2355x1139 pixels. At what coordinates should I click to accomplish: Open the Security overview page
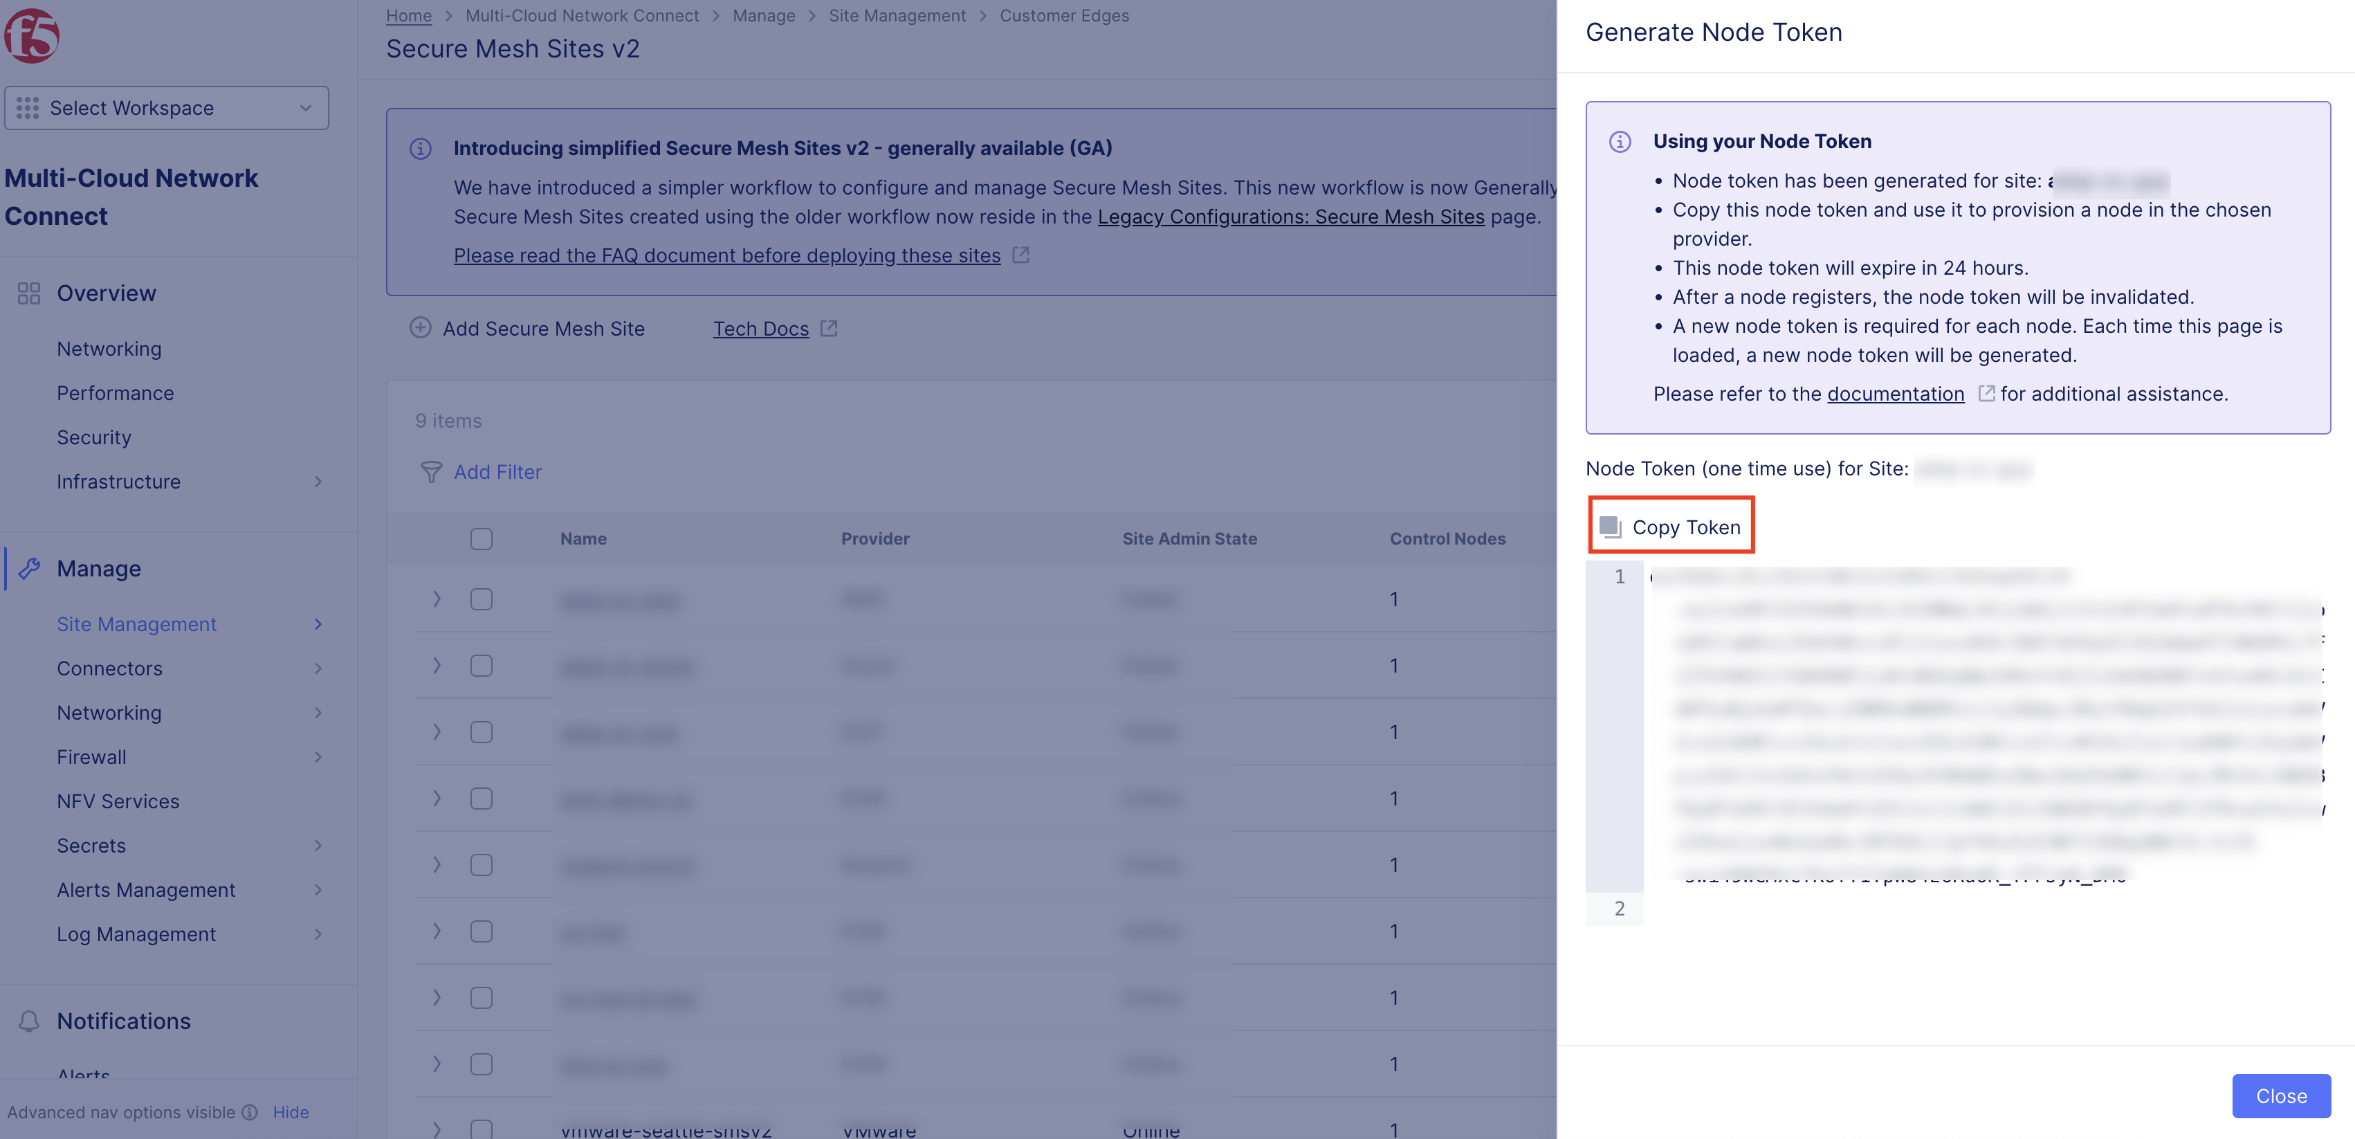[x=94, y=438]
